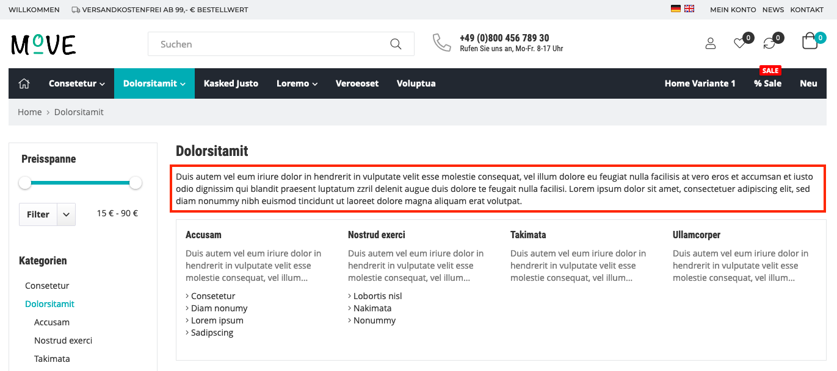
Task: Open the Mein Konto link
Action: pos(733,10)
